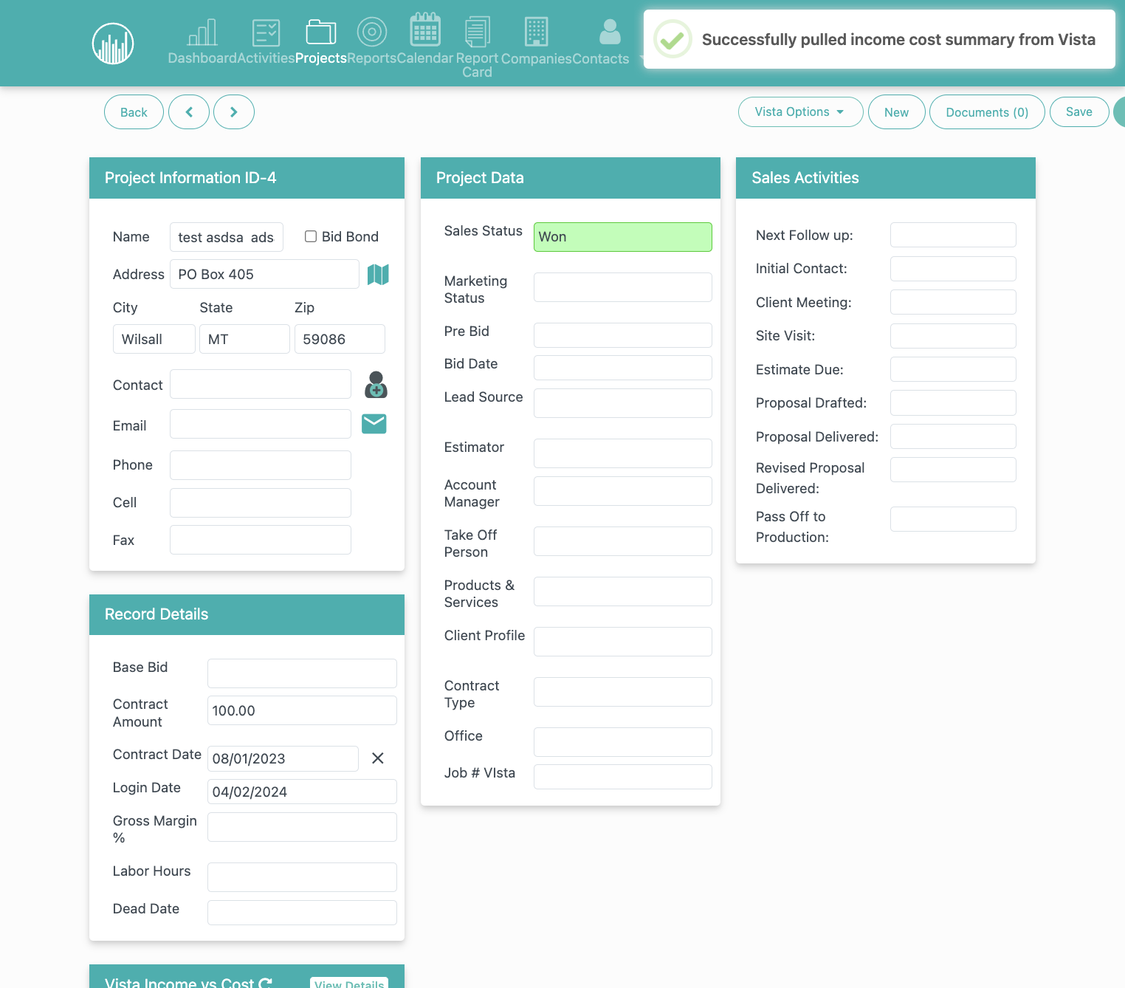Image resolution: width=1125 pixels, height=988 pixels.
Task: Open the Lead Source dropdown
Action: point(623,403)
